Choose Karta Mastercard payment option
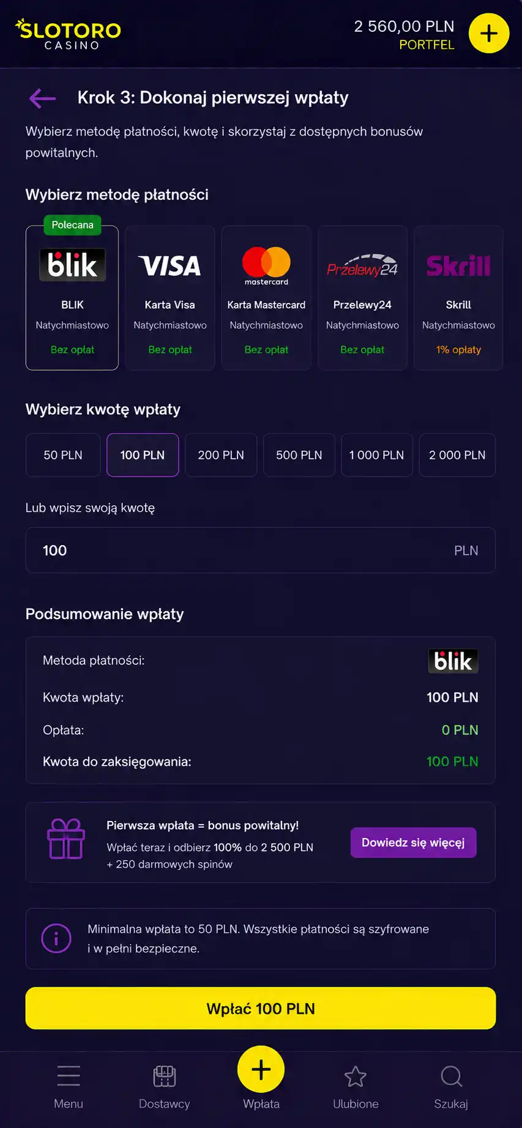This screenshot has width=522, height=1128. click(x=266, y=298)
